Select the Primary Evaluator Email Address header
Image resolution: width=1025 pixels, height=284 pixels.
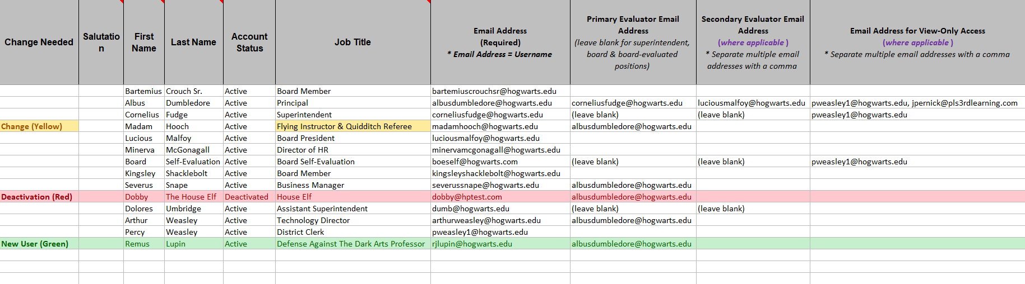pos(633,42)
